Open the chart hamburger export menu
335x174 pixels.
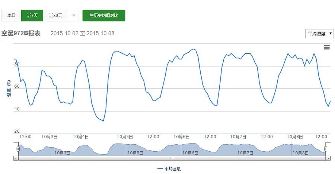(x=327, y=47)
